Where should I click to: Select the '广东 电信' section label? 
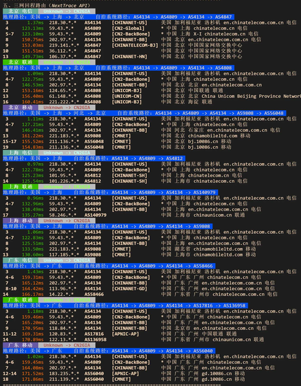pyautogui.click(x=21, y=260)
